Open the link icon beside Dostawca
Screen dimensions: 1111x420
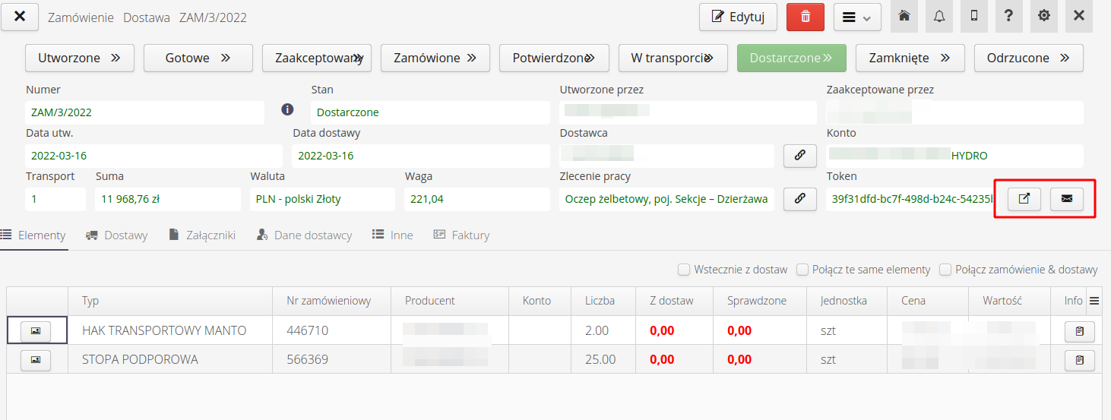coord(800,156)
